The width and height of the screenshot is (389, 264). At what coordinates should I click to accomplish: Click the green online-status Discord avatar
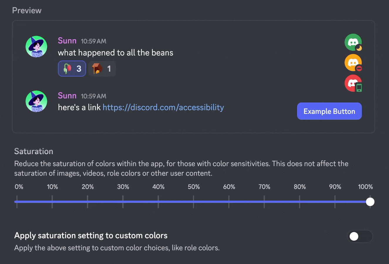tap(353, 42)
